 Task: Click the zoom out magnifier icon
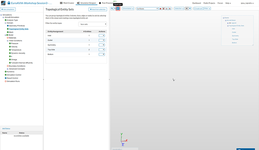pos(115,8)
